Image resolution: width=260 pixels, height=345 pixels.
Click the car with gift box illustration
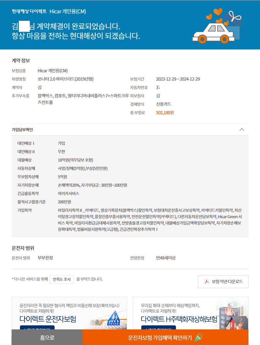point(217,26)
